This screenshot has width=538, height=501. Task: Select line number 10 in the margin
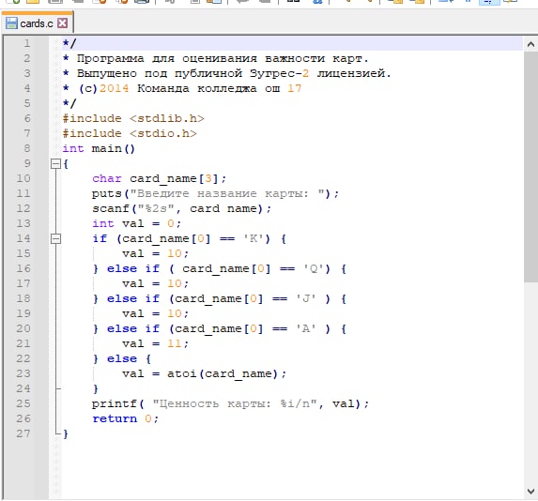click(x=23, y=178)
